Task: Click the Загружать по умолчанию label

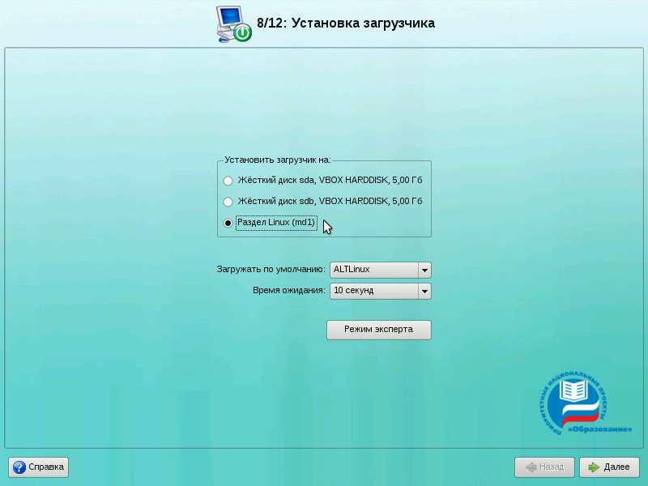Action: pos(271,270)
